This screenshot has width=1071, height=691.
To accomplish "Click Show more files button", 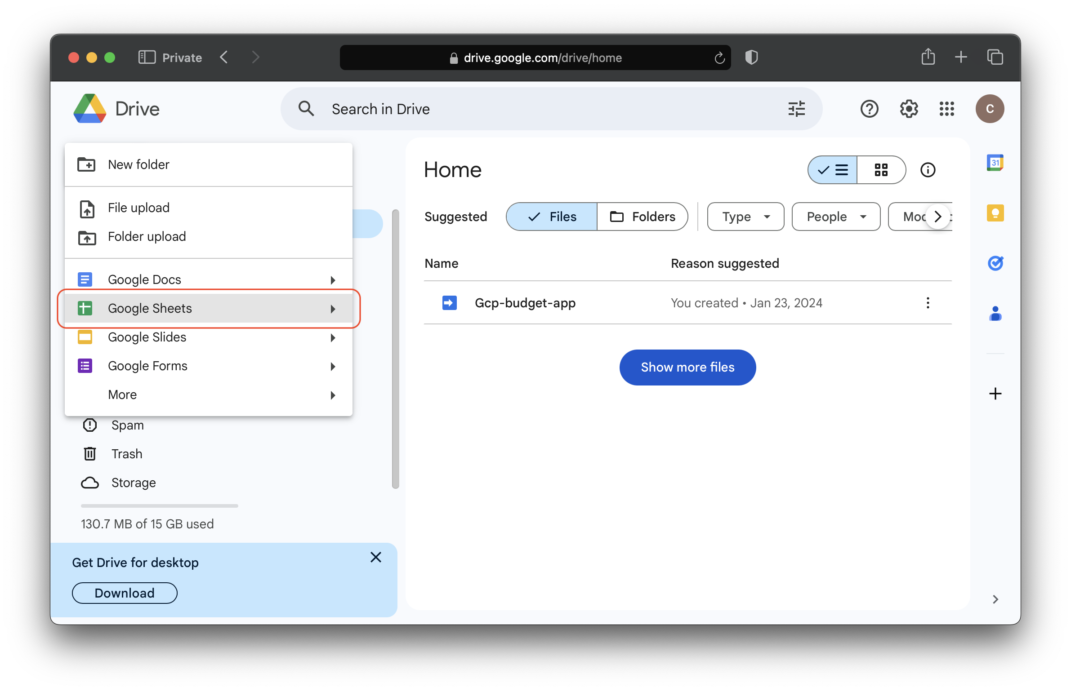I will point(688,368).
